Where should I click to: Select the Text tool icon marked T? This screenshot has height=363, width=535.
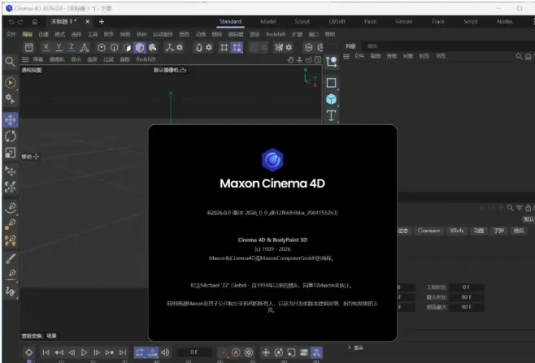[x=331, y=115]
